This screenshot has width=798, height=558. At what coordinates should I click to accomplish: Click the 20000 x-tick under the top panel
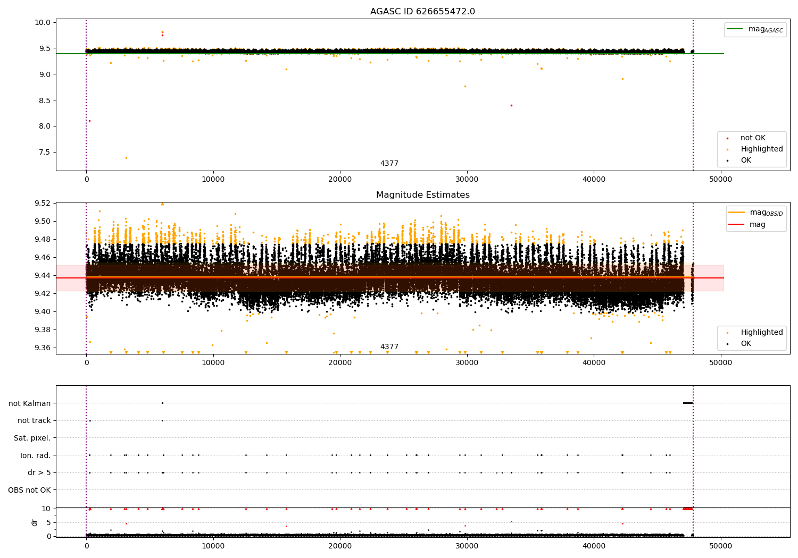coord(340,180)
